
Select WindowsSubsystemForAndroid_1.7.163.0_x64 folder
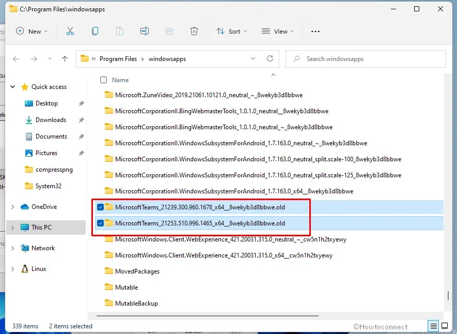pos(234,191)
